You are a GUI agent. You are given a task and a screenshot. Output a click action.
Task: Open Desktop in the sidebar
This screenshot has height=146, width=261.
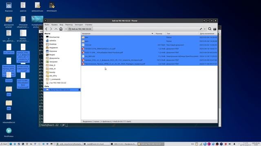62,44
